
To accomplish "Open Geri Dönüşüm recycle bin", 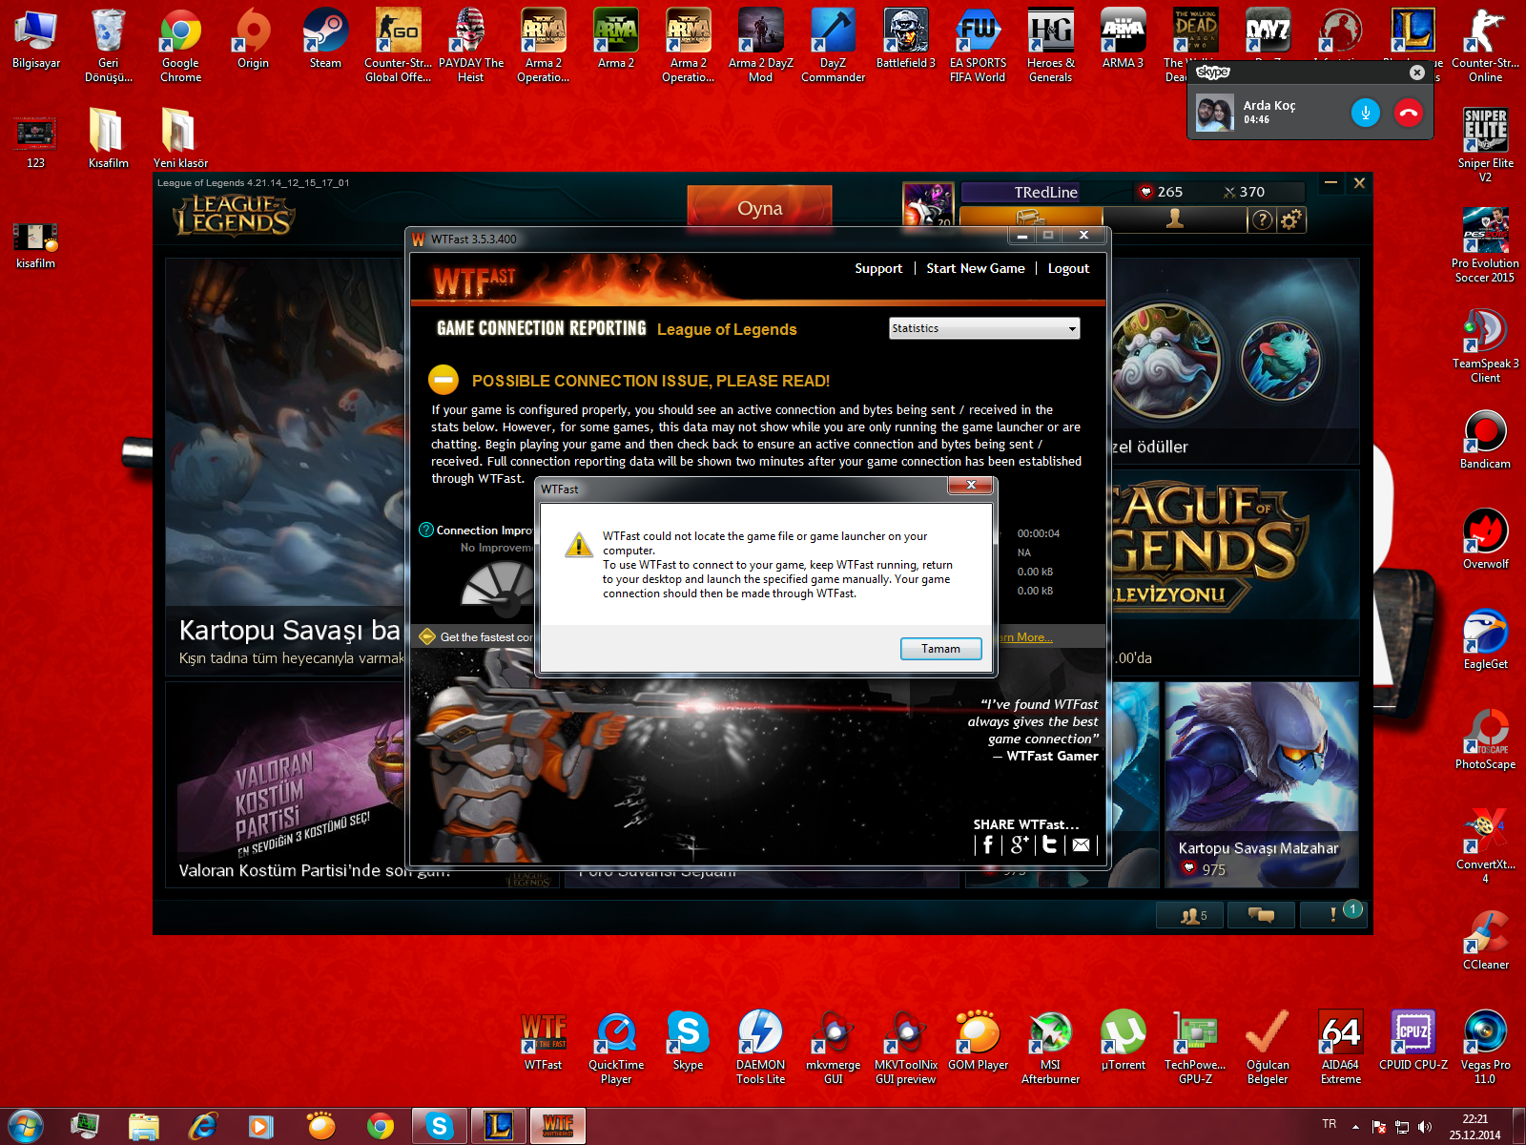I will 108,46.
